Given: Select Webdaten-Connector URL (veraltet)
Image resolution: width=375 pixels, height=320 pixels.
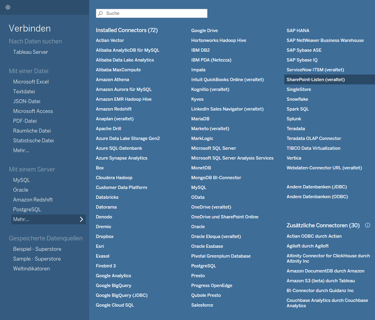Looking at the screenshot, I should [324, 168].
